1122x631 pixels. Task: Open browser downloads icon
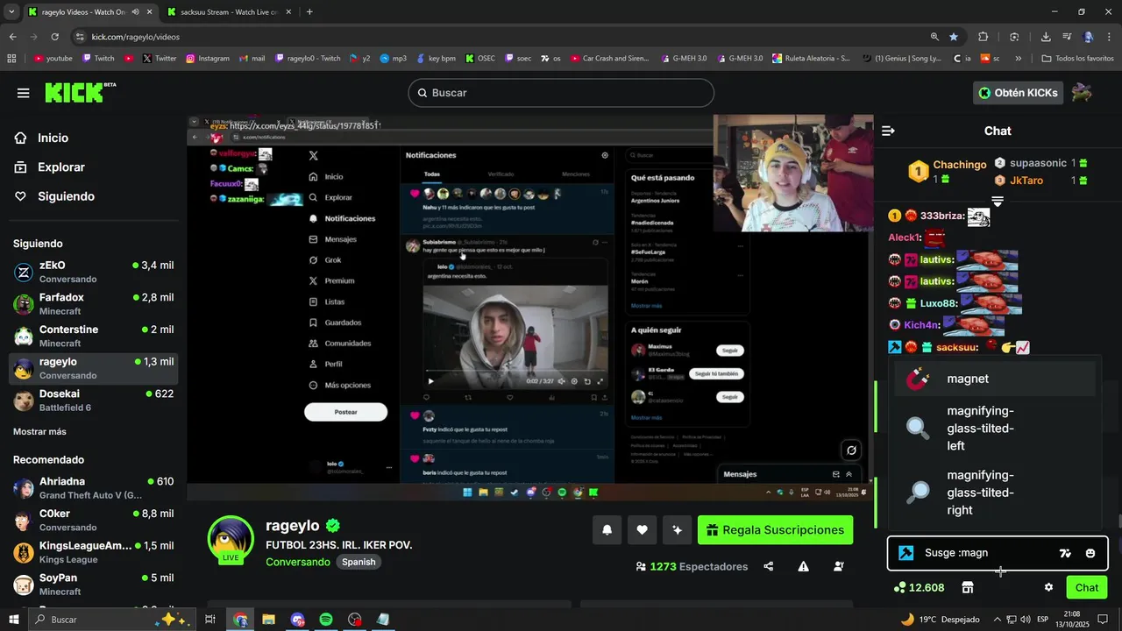[x=1046, y=37]
